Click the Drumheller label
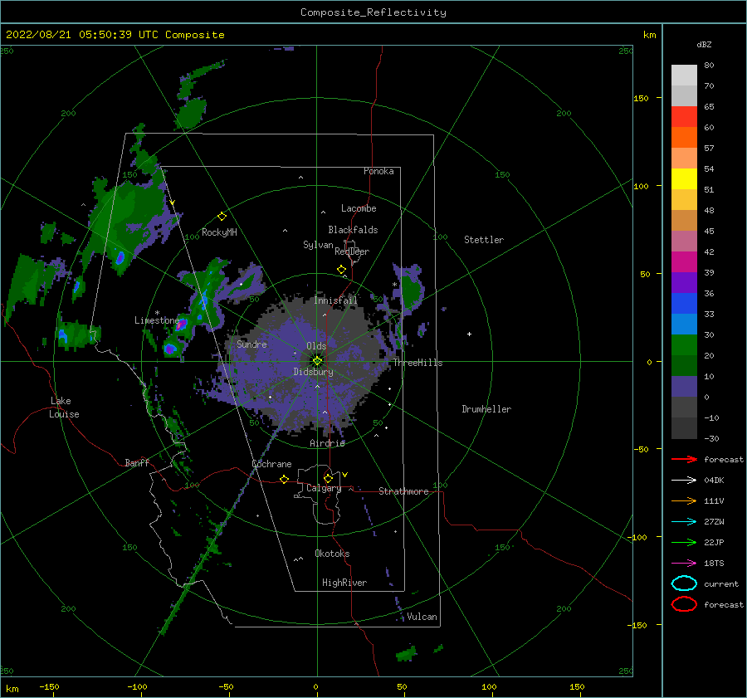The image size is (747, 698). coord(486,409)
